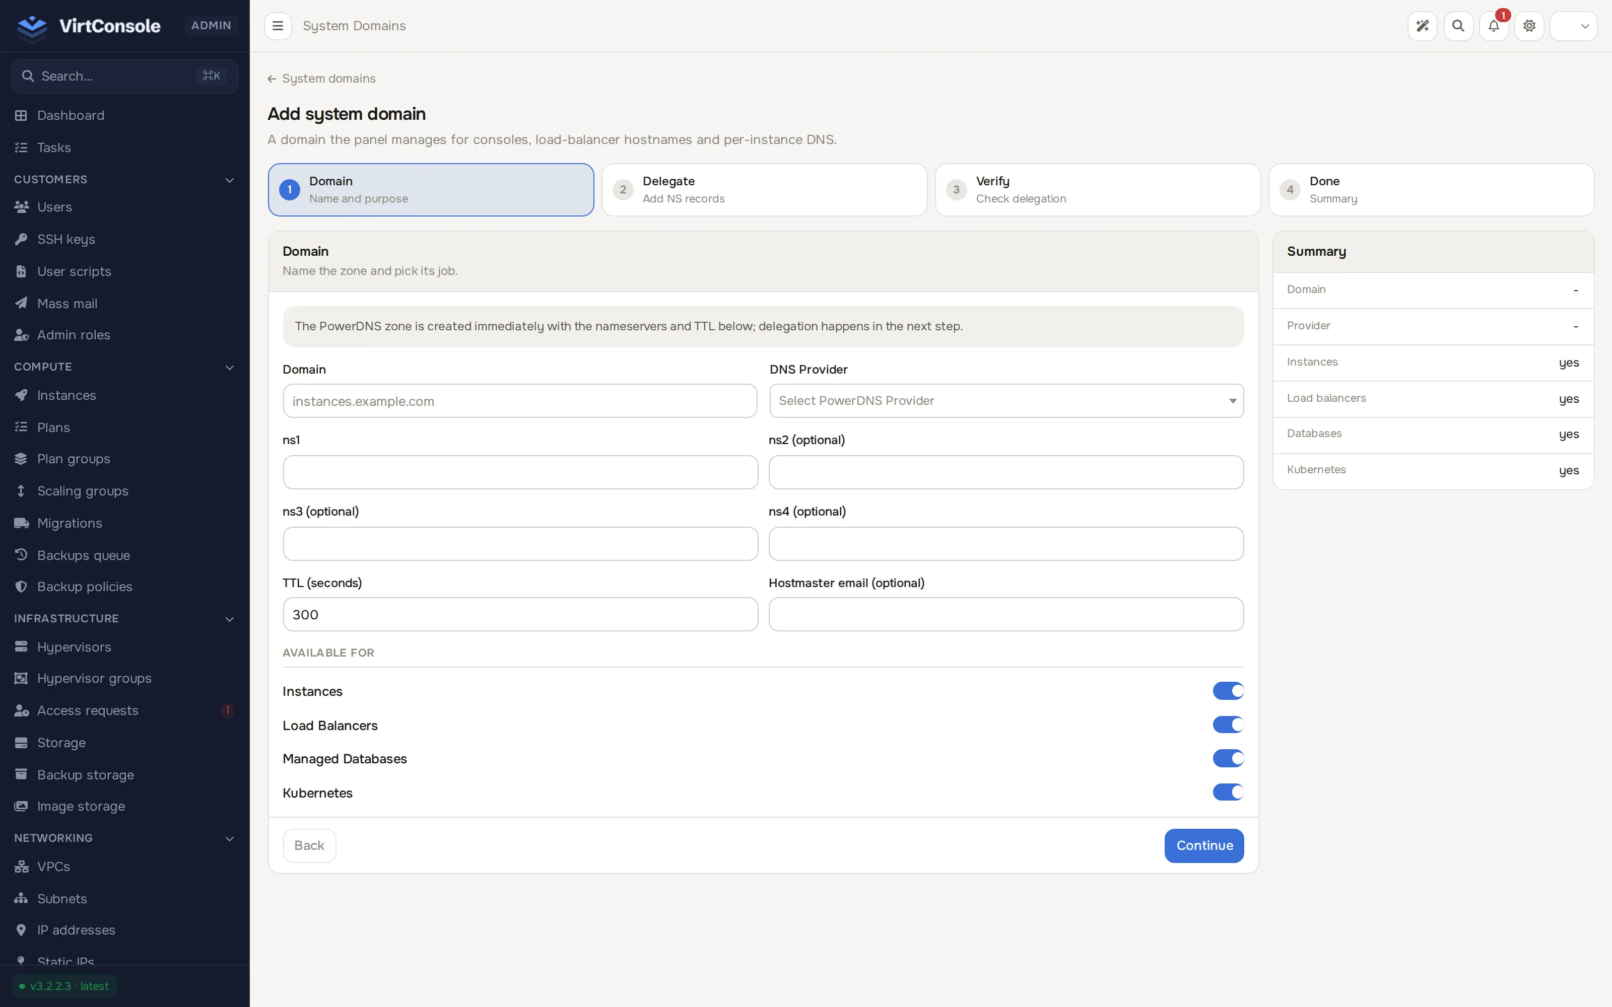This screenshot has height=1007, width=1612.
Task: Click the Users people icon
Action: coord(21,207)
